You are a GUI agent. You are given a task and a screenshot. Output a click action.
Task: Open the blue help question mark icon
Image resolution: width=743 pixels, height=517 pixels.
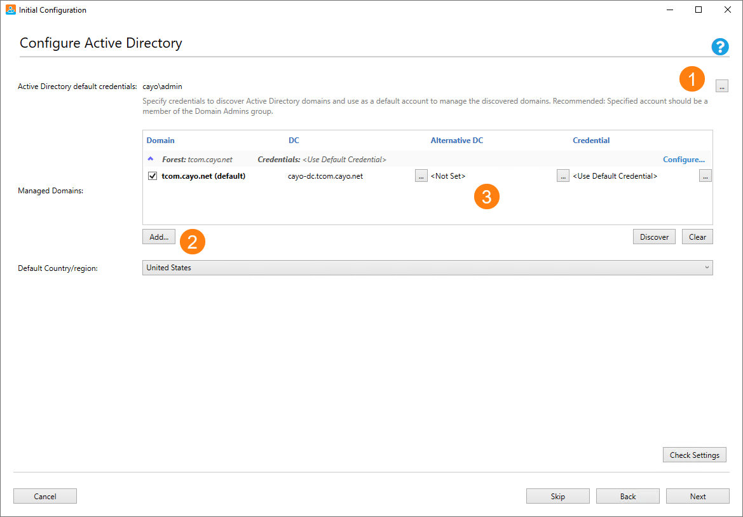point(719,46)
